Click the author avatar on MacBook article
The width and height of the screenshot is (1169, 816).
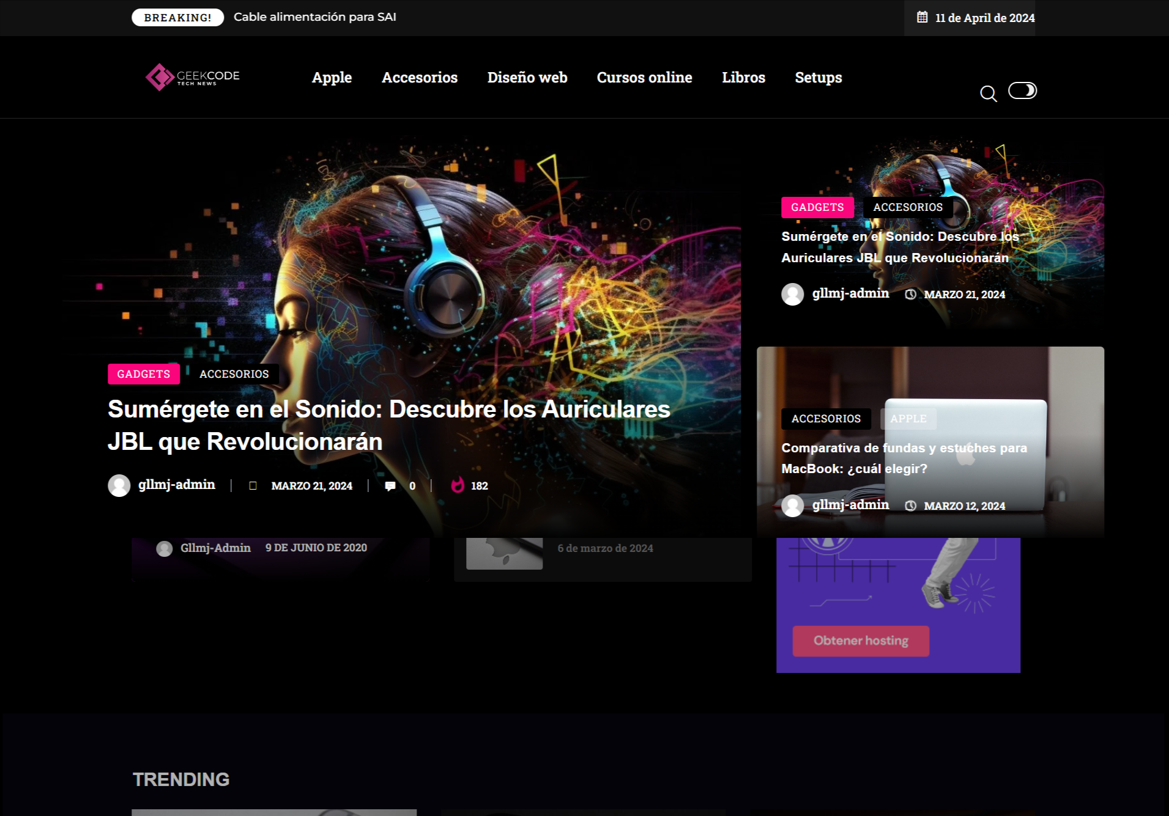tap(793, 505)
